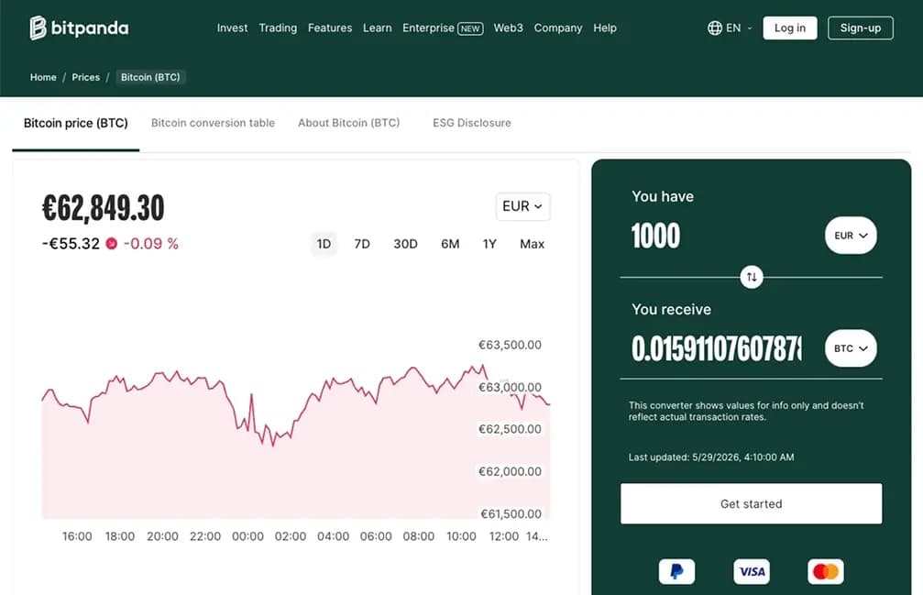This screenshot has height=595, width=923.
Task: Click the globe language icon
Action: 715,28
